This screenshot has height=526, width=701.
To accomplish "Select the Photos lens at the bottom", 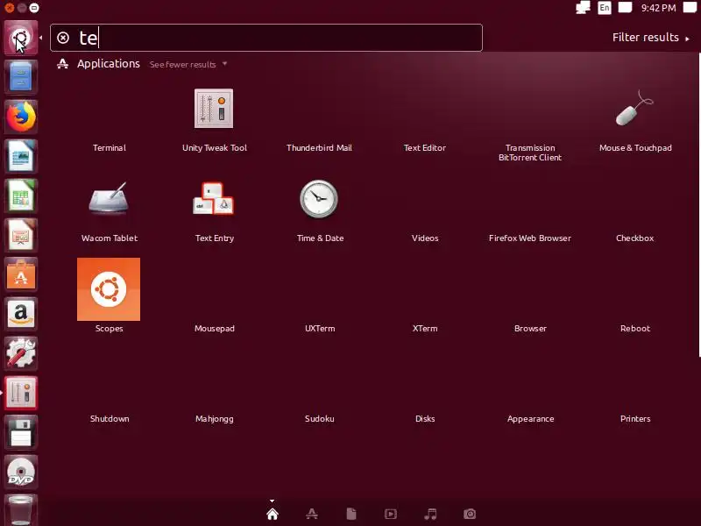I will pos(470,514).
